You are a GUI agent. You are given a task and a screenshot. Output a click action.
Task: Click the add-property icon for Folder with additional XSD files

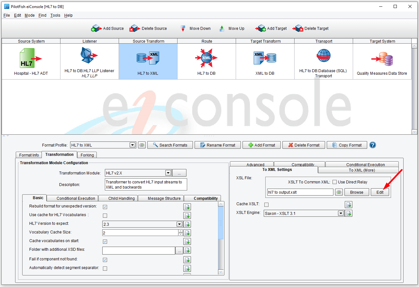tap(187, 250)
